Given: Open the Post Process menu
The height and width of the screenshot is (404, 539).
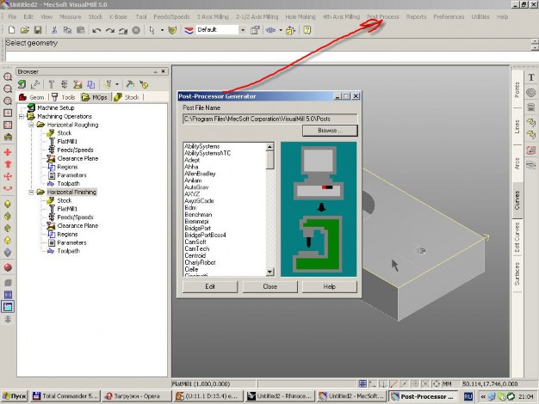Looking at the screenshot, I should click(383, 16).
